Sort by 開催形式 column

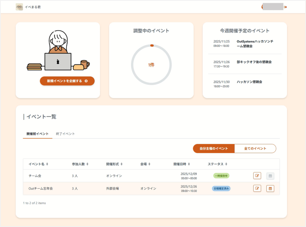click(x=114, y=164)
